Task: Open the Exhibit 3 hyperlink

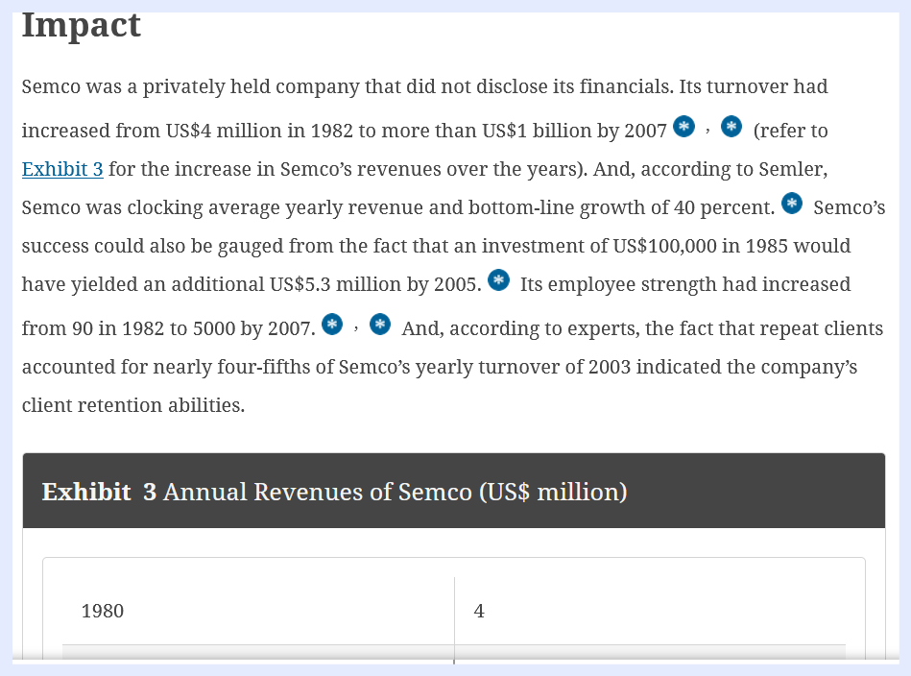Action: coord(62,170)
